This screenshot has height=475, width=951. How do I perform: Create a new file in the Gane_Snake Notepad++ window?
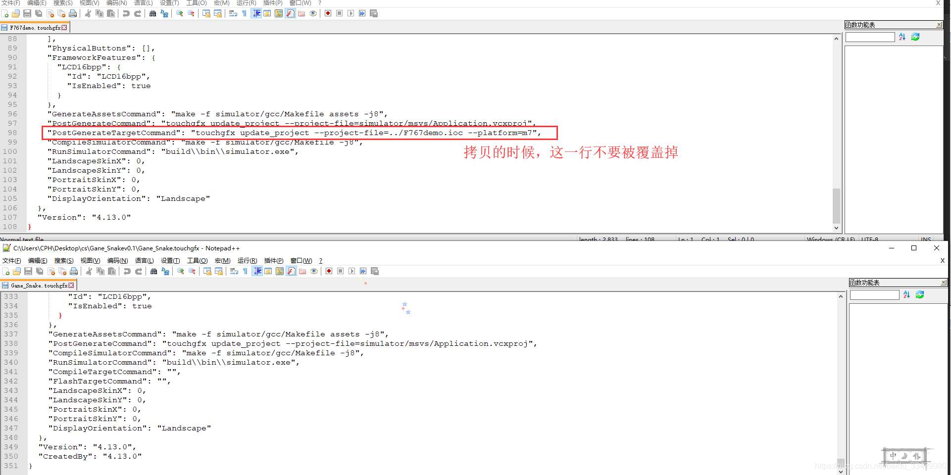pyautogui.click(x=5, y=271)
